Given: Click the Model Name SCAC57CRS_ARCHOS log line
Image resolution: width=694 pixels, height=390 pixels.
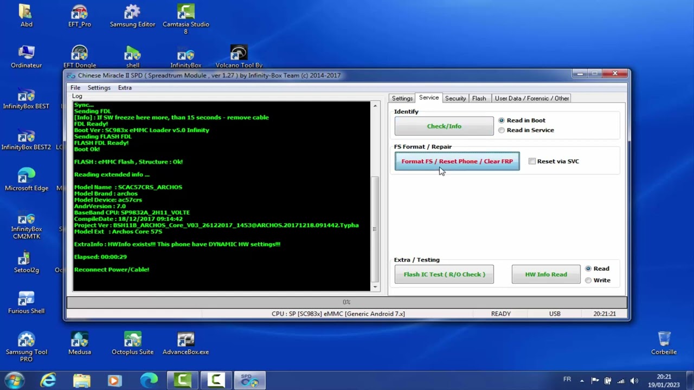Looking at the screenshot, I should tap(128, 187).
